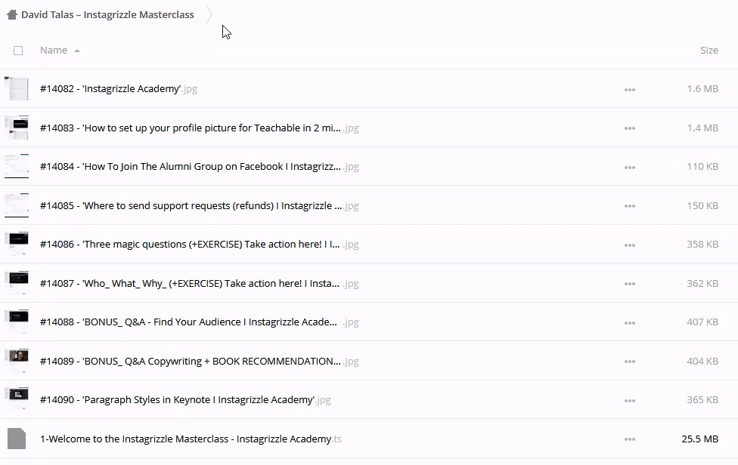Open more options for #14086 Three magic questions
The image size is (738, 465).
pos(629,245)
